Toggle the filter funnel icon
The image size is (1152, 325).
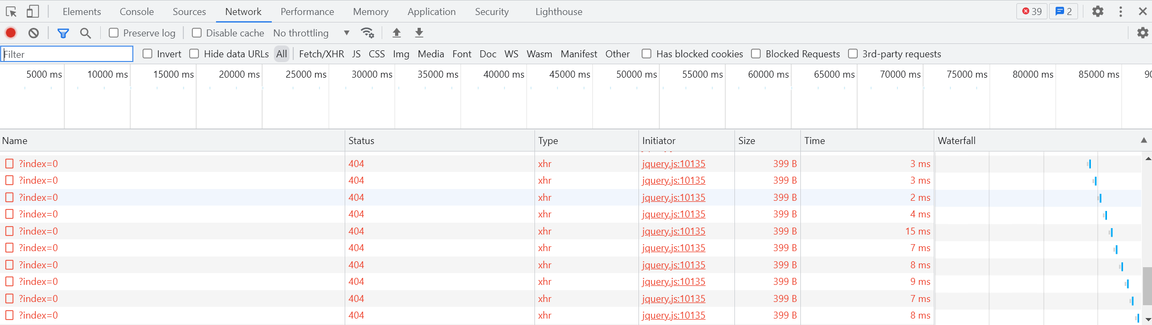point(63,33)
